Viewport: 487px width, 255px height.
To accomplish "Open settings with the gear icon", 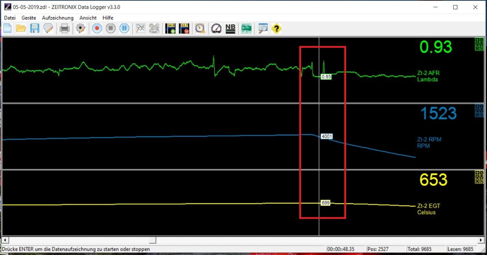I will point(80,28).
